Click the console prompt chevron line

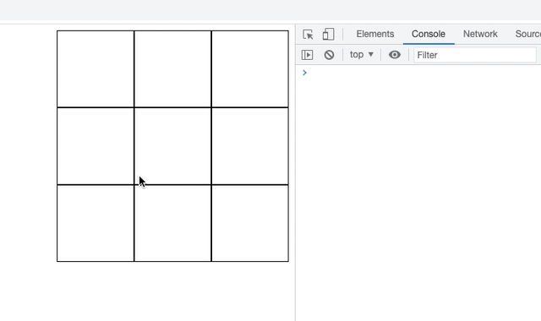[418, 73]
